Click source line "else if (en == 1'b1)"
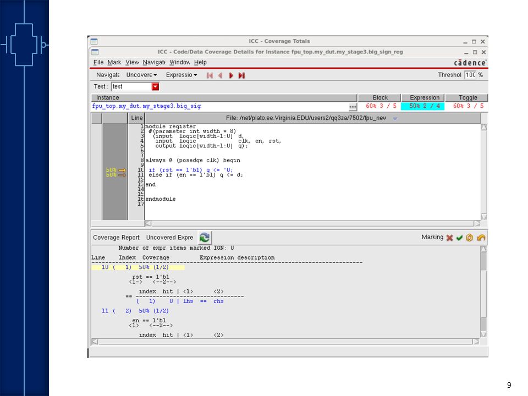 click(x=196, y=175)
